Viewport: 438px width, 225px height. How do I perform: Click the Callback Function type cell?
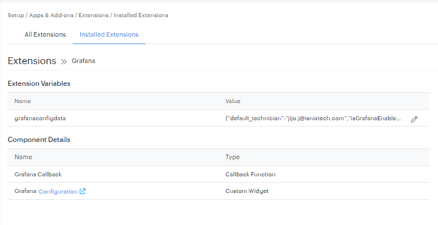coord(251,174)
